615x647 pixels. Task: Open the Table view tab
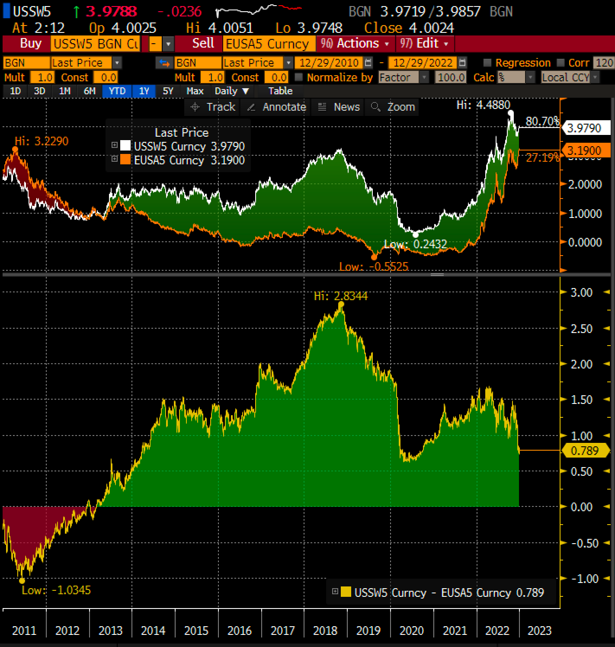click(279, 91)
